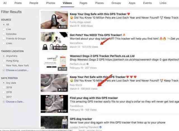This screenshot has width=179, height=131.
Task: Visit the Pets World page link
Action: pos(76,85)
